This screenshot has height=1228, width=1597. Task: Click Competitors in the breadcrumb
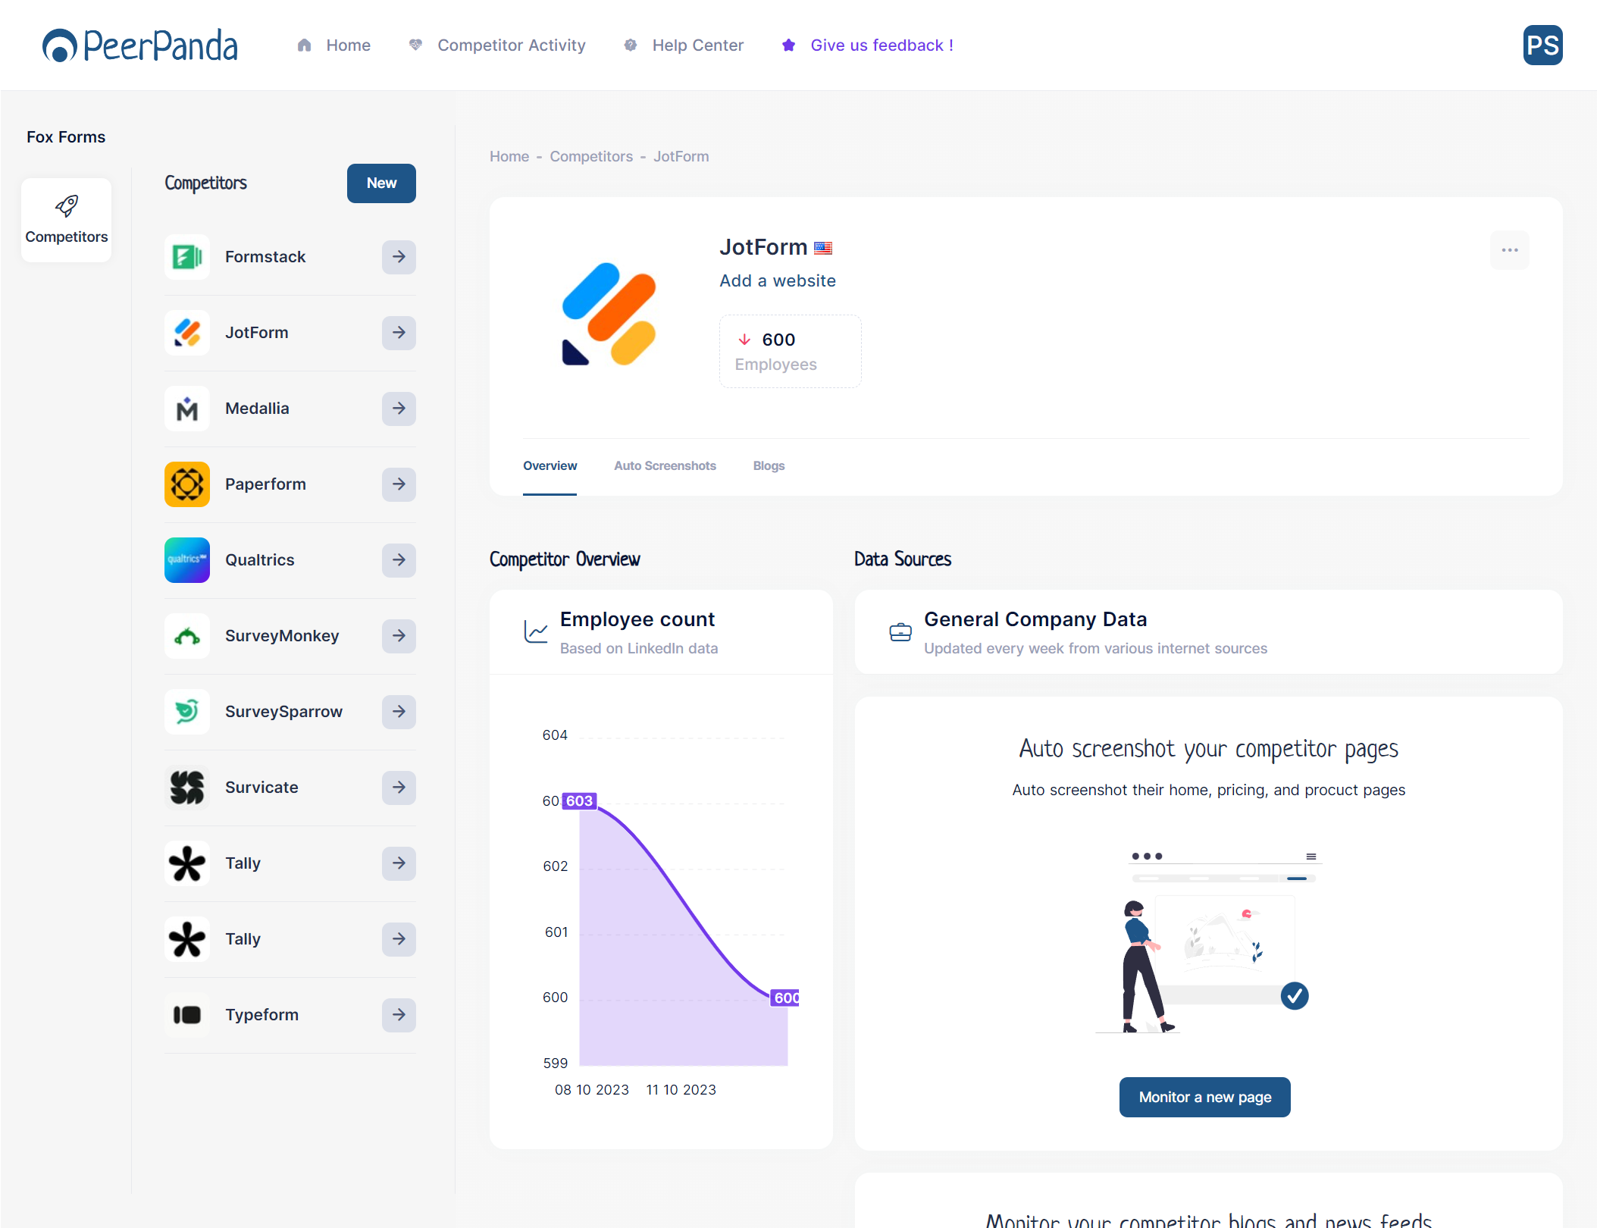pyautogui.click(x=591, y=156)
